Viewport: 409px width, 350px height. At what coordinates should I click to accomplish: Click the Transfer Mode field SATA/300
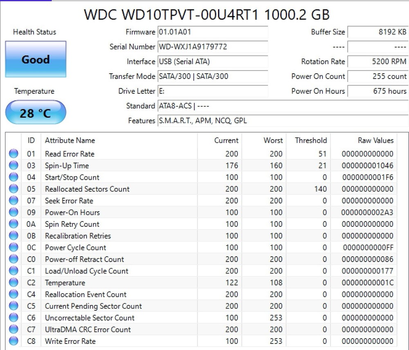pos(213,76)
